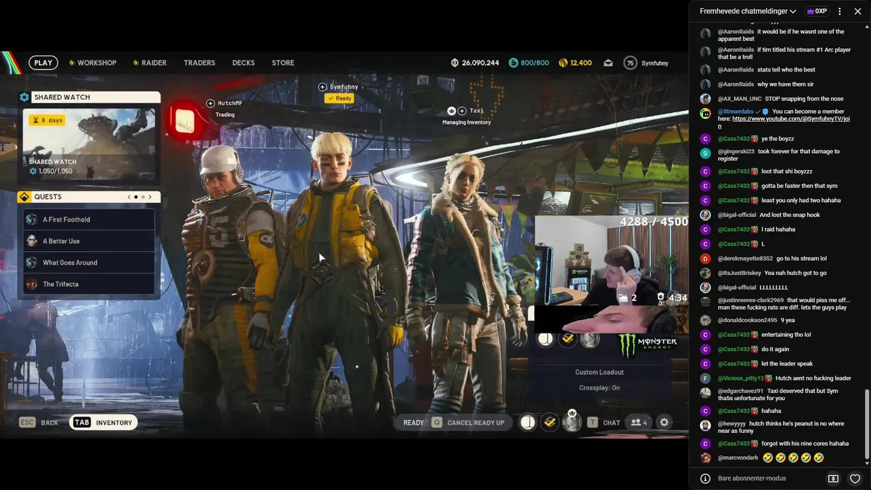Select quest A Better Use

point(89,241)
